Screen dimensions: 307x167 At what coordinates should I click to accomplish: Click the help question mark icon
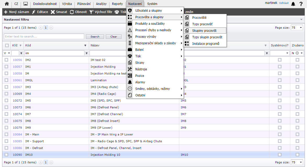pyautogui.click(x=301, y=4)
